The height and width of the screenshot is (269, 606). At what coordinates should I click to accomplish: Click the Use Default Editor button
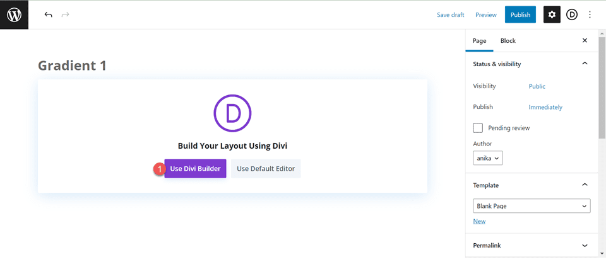266,169
